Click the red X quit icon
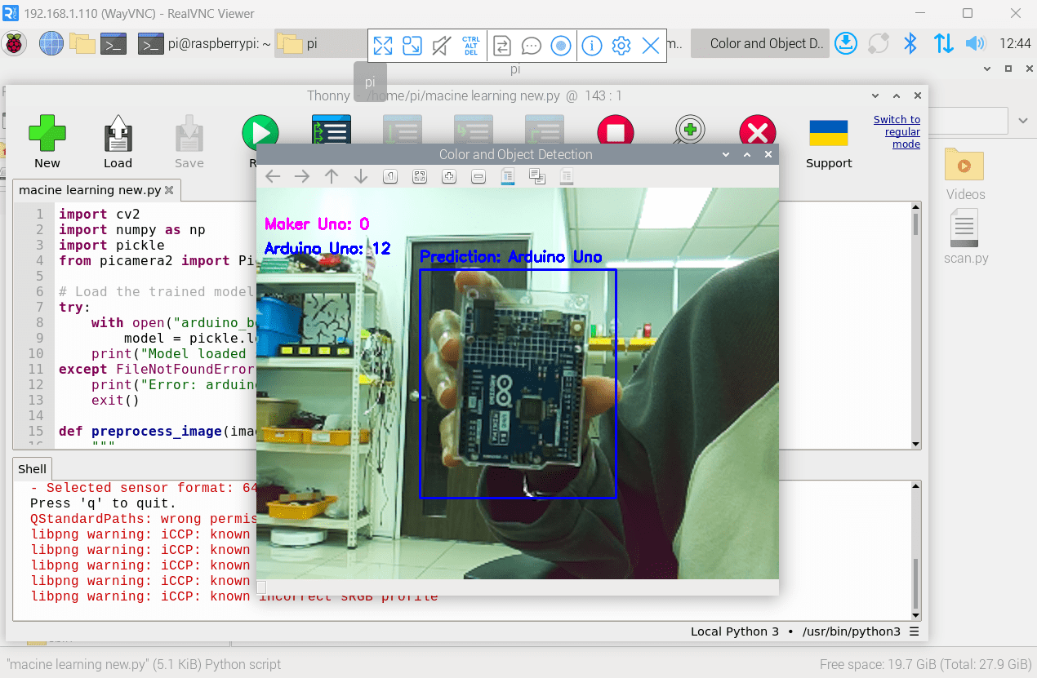Image resolution: width=1037 pixels, height=678 pixels. tap(757, 131)
